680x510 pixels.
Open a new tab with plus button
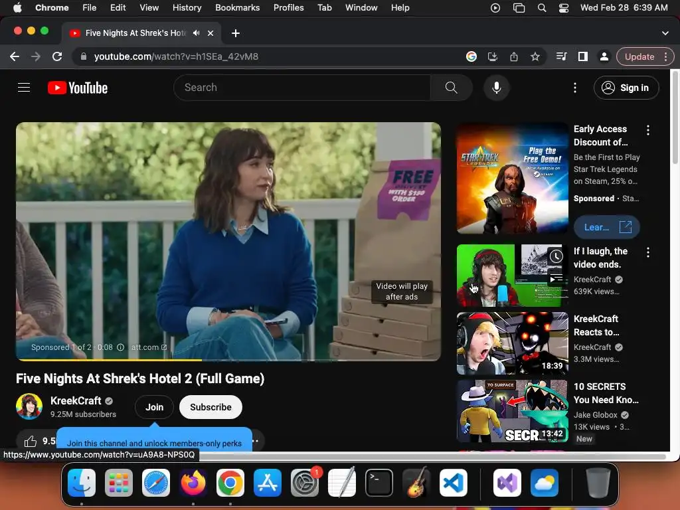pos(236,33)
